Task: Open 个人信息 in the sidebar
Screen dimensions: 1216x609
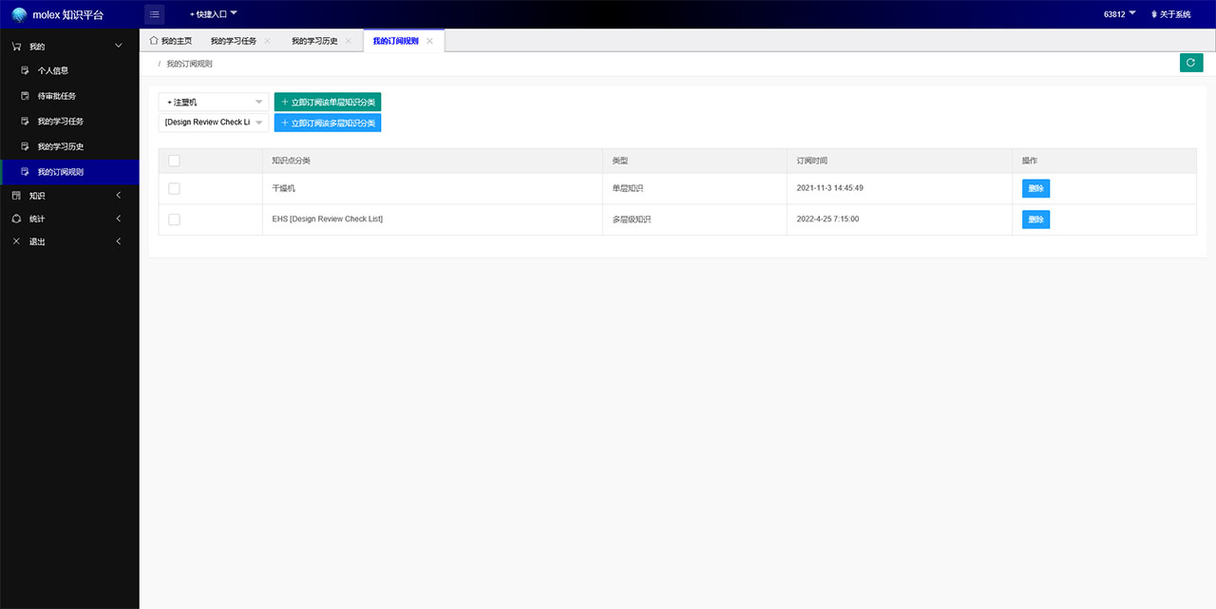Action: click(53, 70)
